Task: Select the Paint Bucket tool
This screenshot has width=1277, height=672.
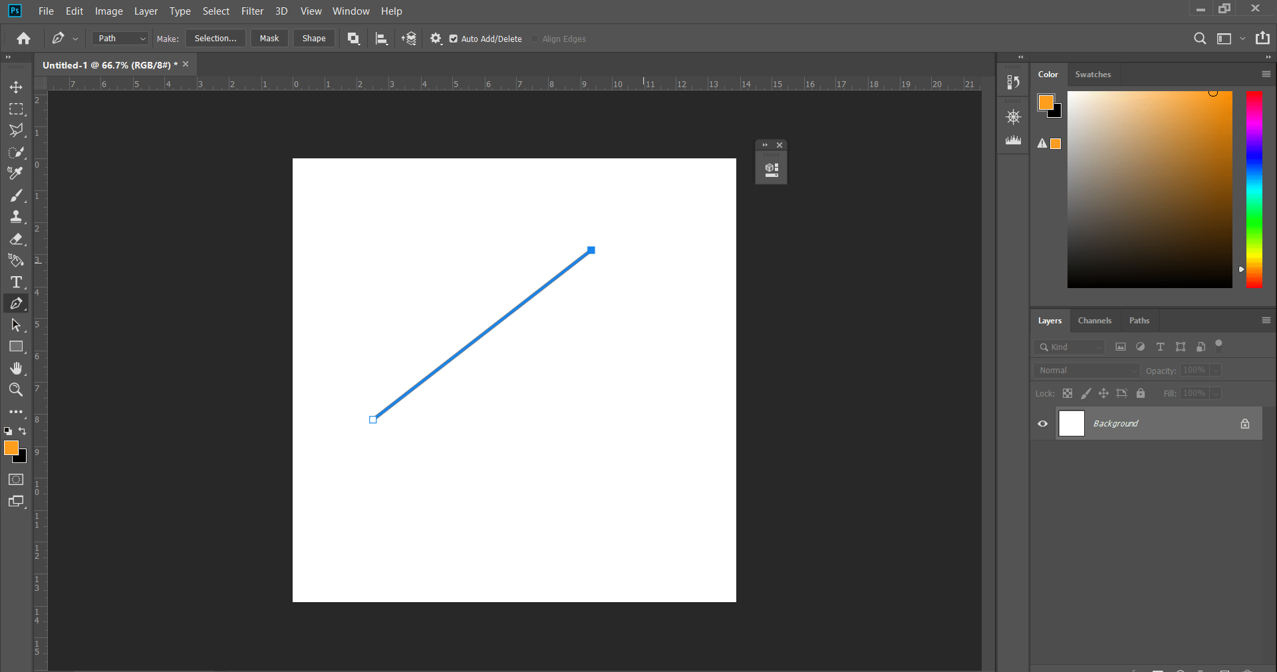Action: tap(16, 260)
